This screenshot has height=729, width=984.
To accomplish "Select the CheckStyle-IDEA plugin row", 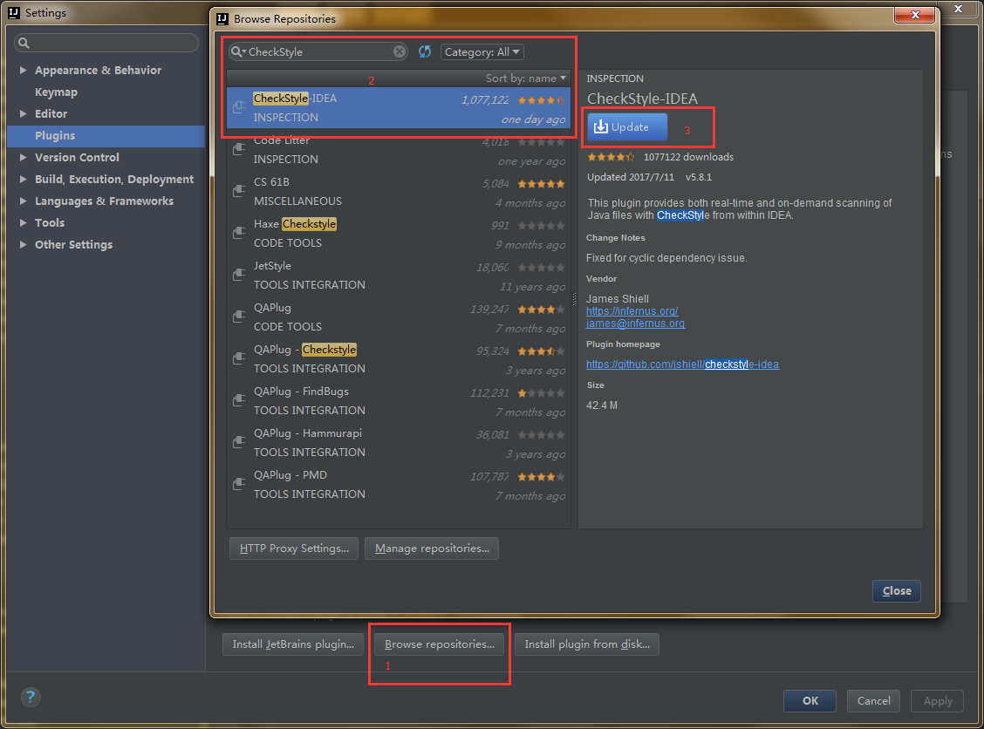I will coord(399,108).
